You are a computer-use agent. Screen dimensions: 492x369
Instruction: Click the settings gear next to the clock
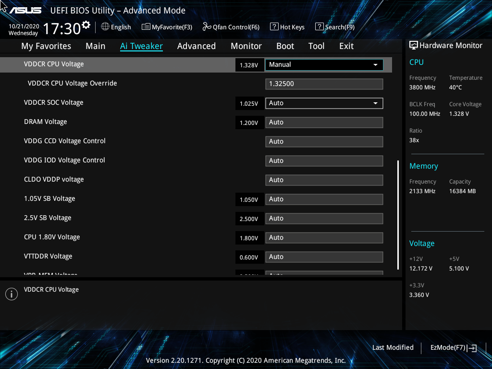coord(86,25)
